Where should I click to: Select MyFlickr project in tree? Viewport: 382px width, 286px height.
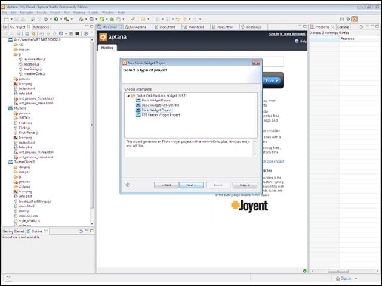click(x=17, y=108)
